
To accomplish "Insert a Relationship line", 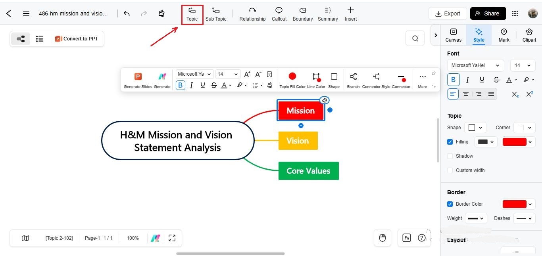I will pos(252,14).
